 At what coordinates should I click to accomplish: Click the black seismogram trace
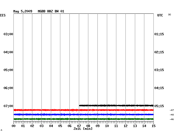(116, 106)
